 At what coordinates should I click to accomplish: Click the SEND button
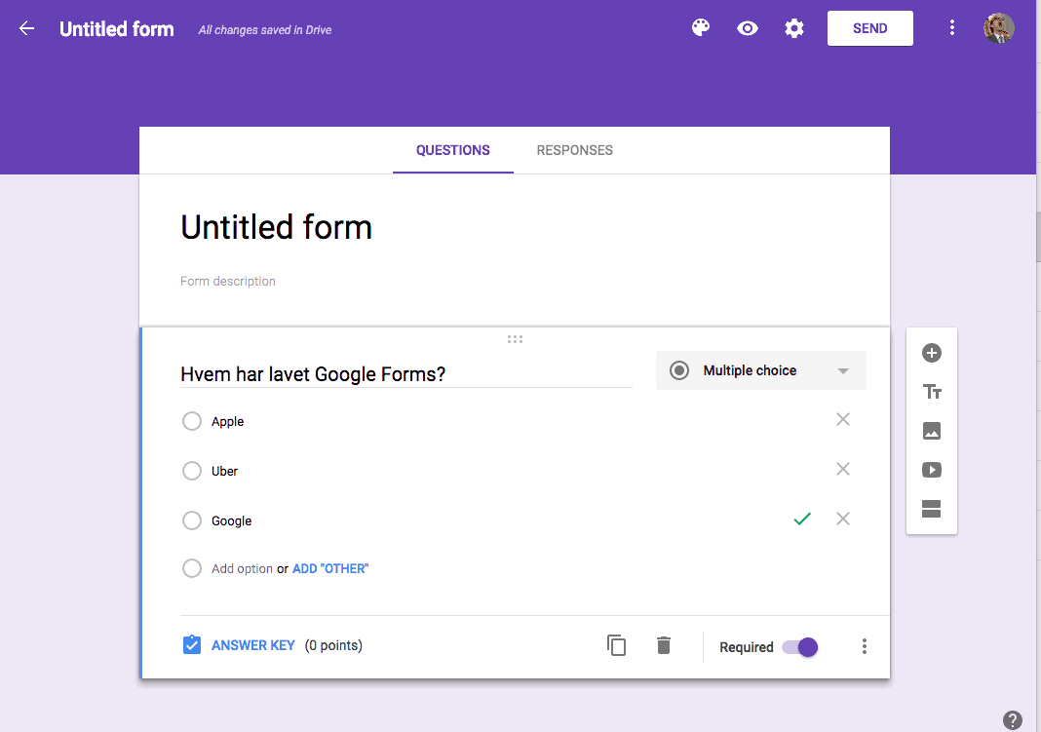(x=869, y=28)
